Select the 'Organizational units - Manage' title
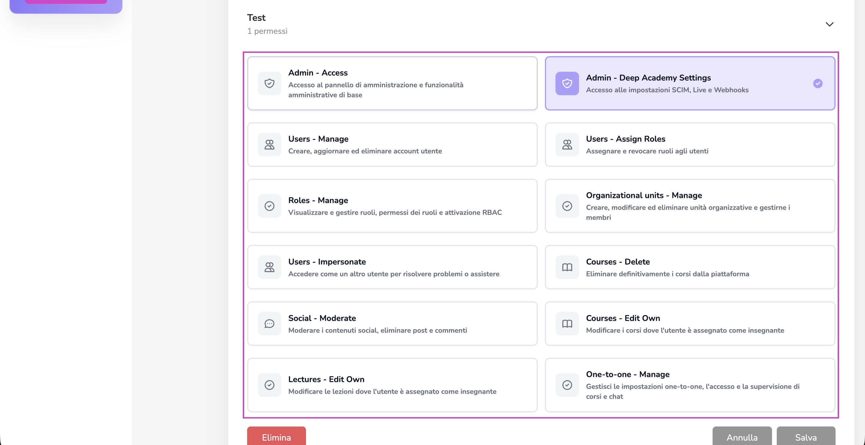The width and height of the screenshot is (865, 445). pos(644,195)
